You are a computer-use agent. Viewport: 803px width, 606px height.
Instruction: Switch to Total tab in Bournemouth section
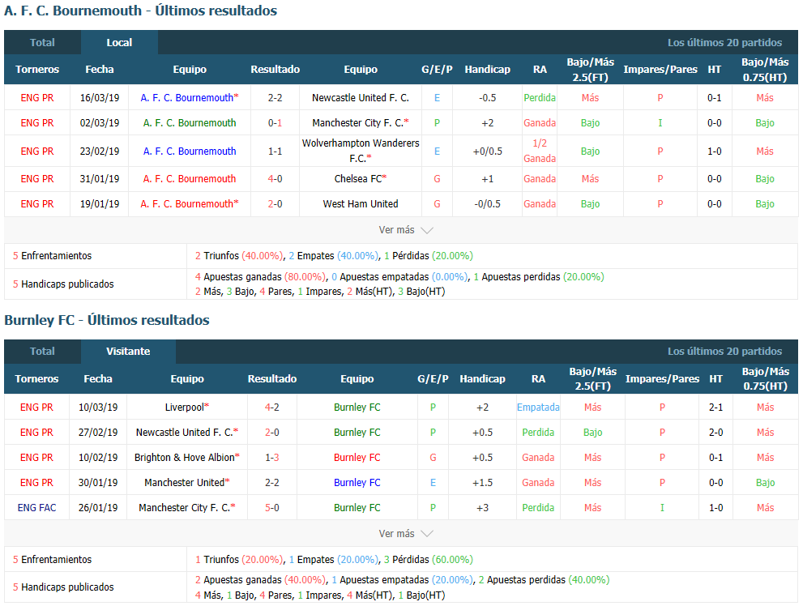(42, 42)
